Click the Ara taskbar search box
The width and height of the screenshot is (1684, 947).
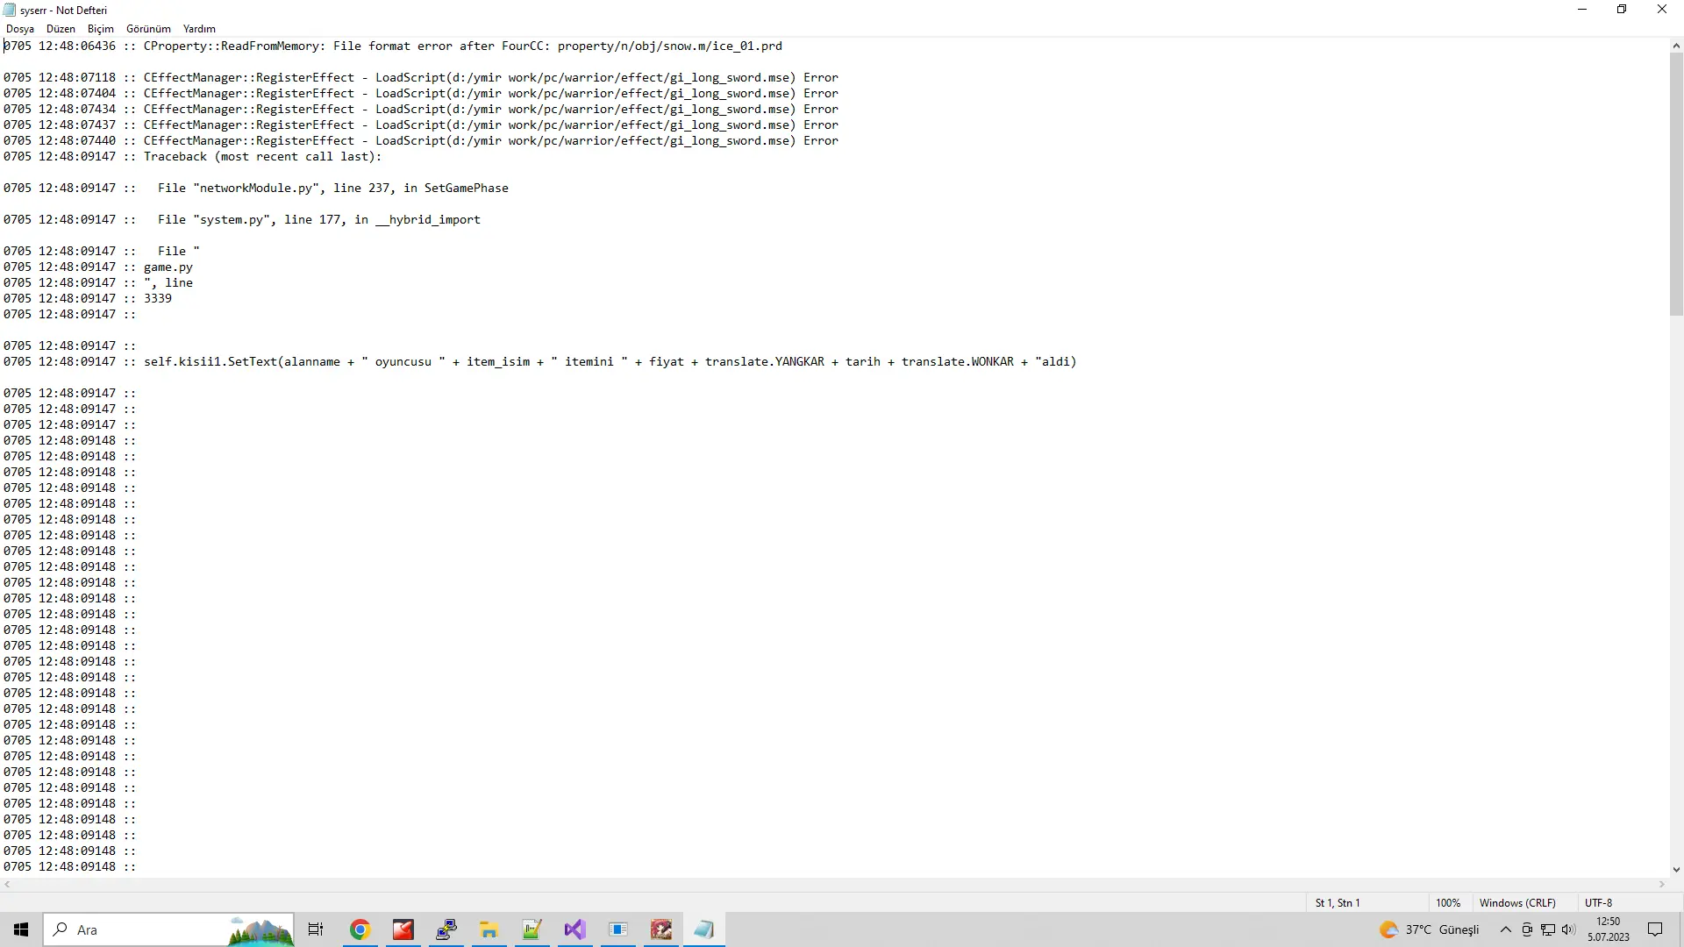point(169,929)
